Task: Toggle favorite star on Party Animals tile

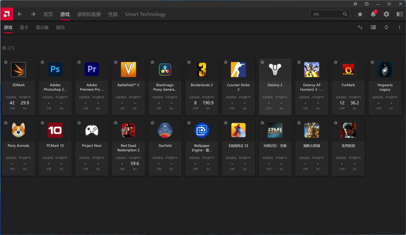Action: pos(5,123)
